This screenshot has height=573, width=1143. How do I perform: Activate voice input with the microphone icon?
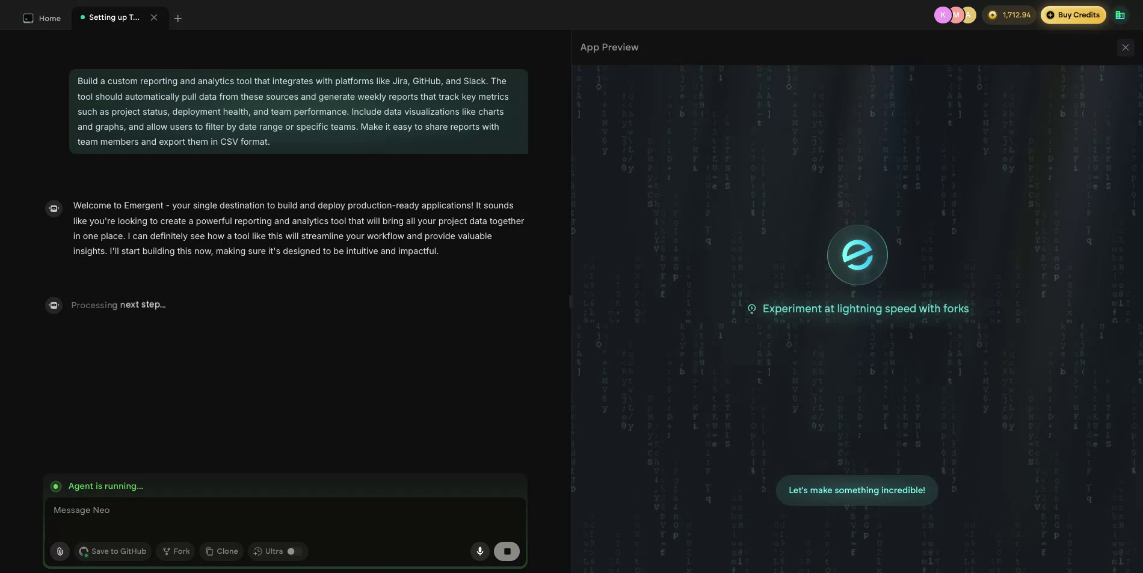click(479, 551)
